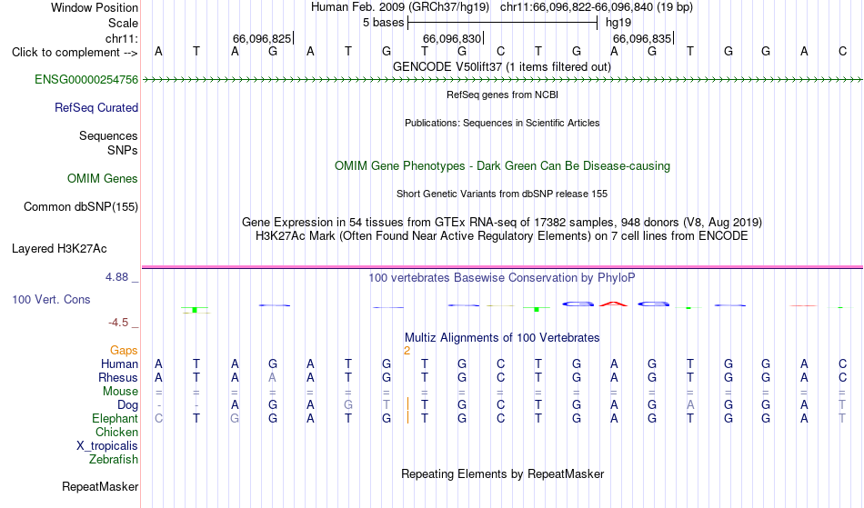Open the GTEx Gene Expression track title
This screenshot has height=508, width=864.
[x=502, y=222]
